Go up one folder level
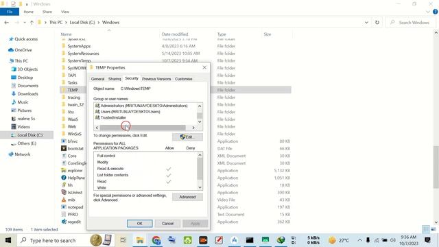The height and width of the screenshot is (247, 439). click(x=32, y=23)
